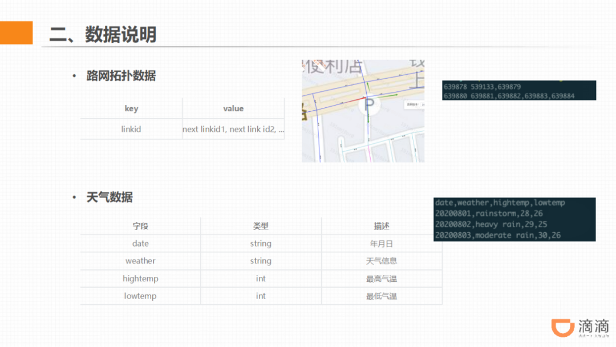Click the DiDi orange logo icon
Image resolution: width=616 pixels, height=347 pixels.
tap(562, 328)
